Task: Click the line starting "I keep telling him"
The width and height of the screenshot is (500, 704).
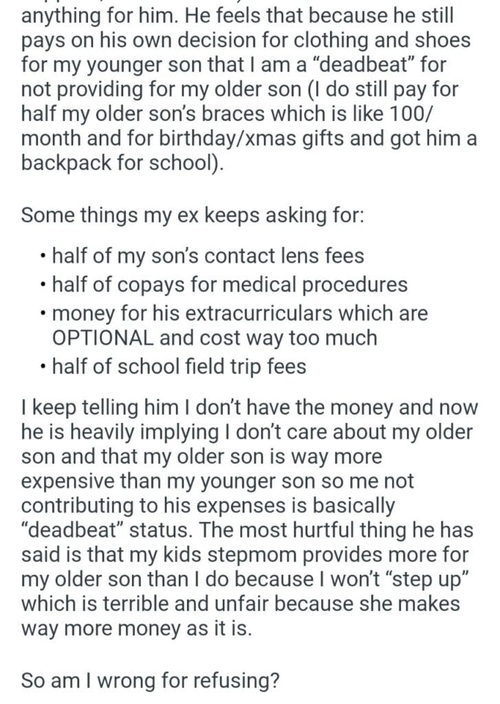Action: (249, 408)
